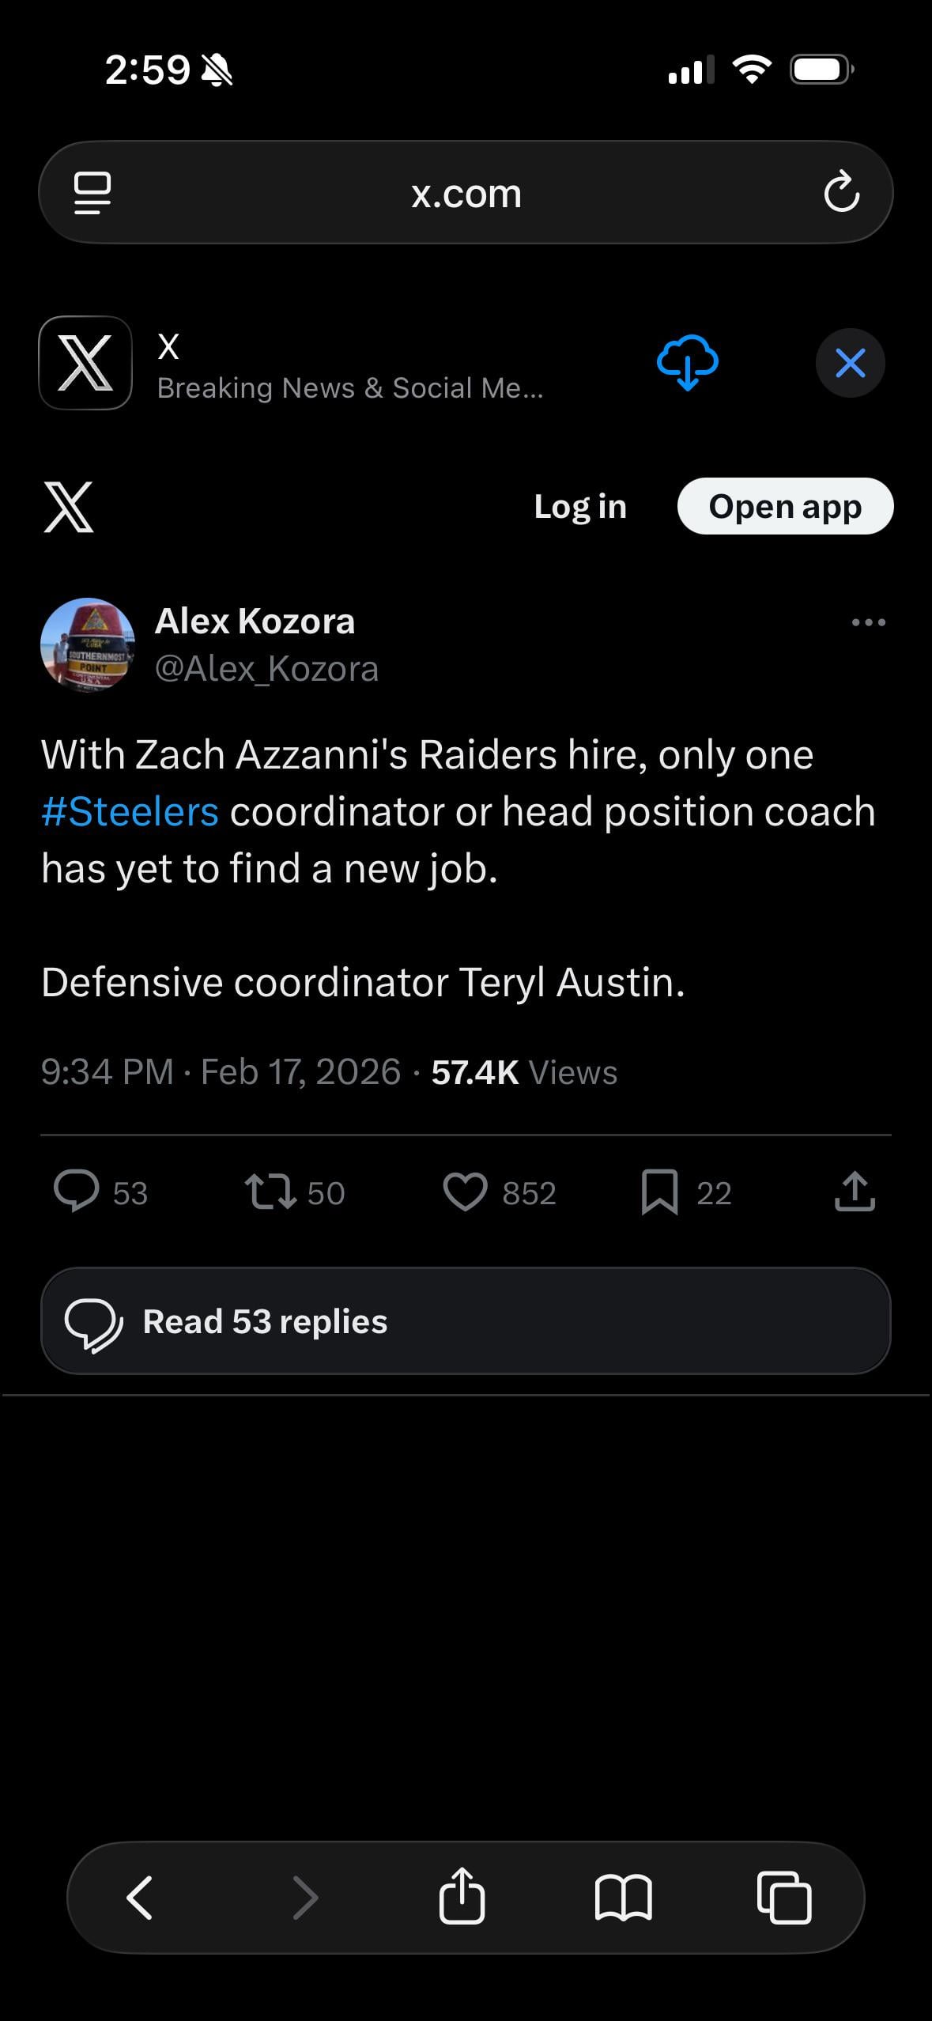Image resolution: width=932 pixels, height=2021 pixels.
Task: Tap the post share upload icon
Action: 855,1192
